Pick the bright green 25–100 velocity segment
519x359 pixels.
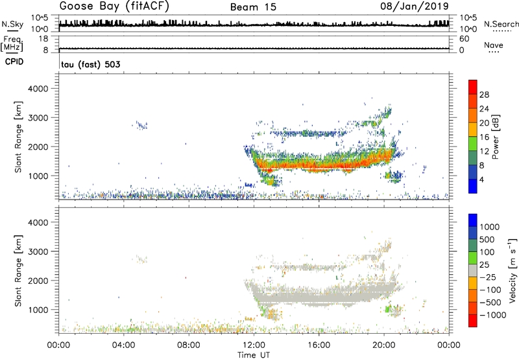point(473,258)
